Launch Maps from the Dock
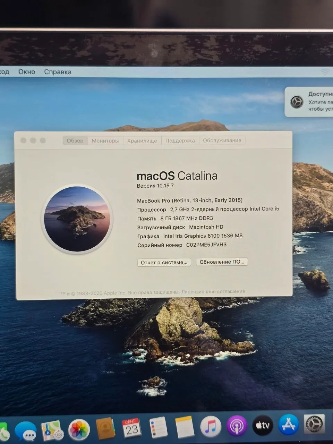The width and height of the screenshot is (333, 444). tap(52, 431)
